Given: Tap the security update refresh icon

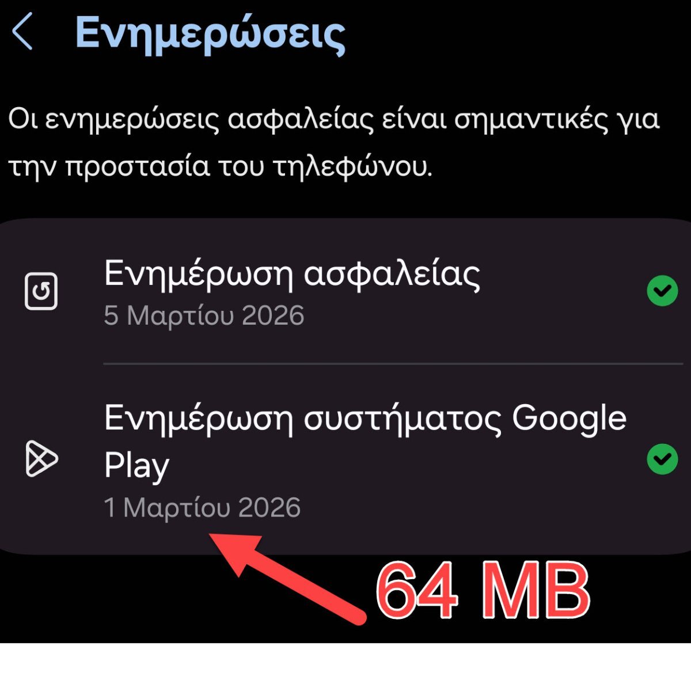Looking at the screenshot, I should pyautogui.click(x=41, y=291).
